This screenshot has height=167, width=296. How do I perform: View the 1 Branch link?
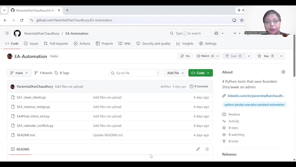tap(43, 73)
